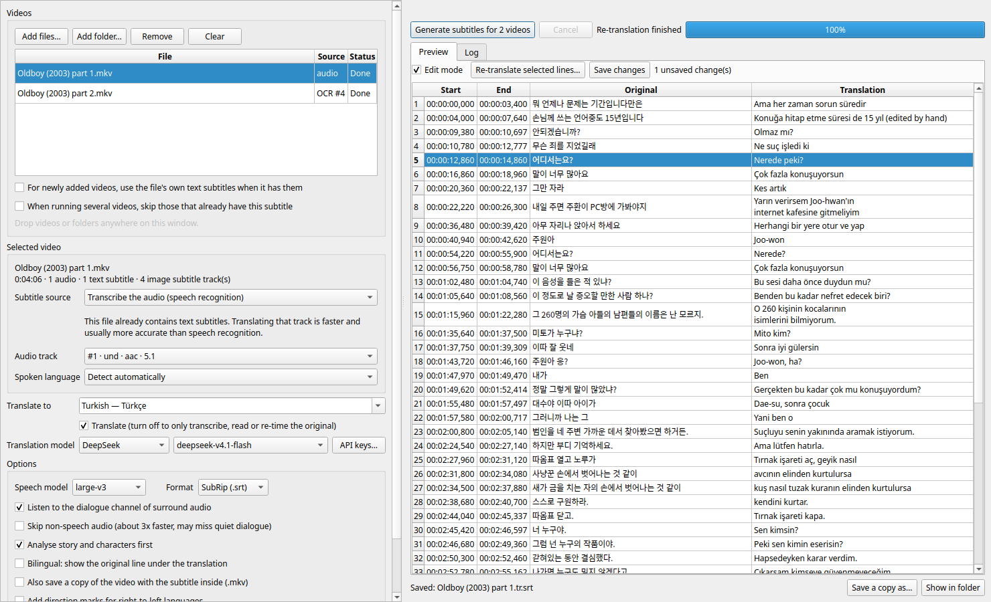Viewport: 991px width, 602px height.
Task: Clear the video list
Action: click(215, 36)
